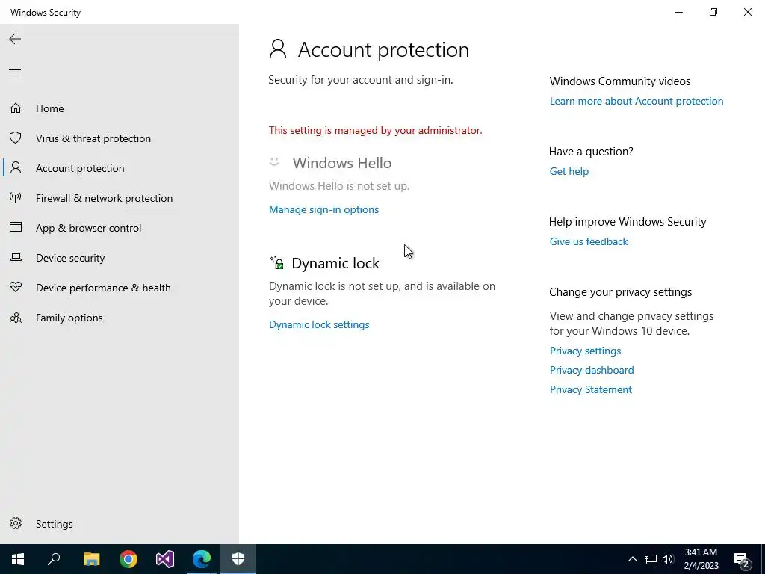Click the Account protection person icon in sidebar
The width and height of the screenshot is (765, 574).
(16, 167)
